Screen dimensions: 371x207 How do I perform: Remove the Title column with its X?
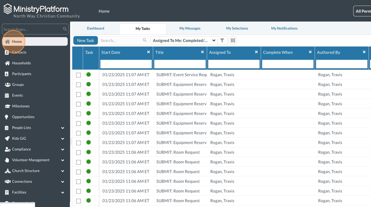pos(202,52)
